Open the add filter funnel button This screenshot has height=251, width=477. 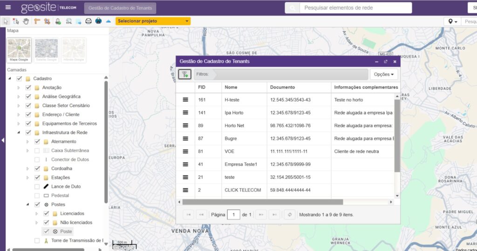(x=184, y=74)
